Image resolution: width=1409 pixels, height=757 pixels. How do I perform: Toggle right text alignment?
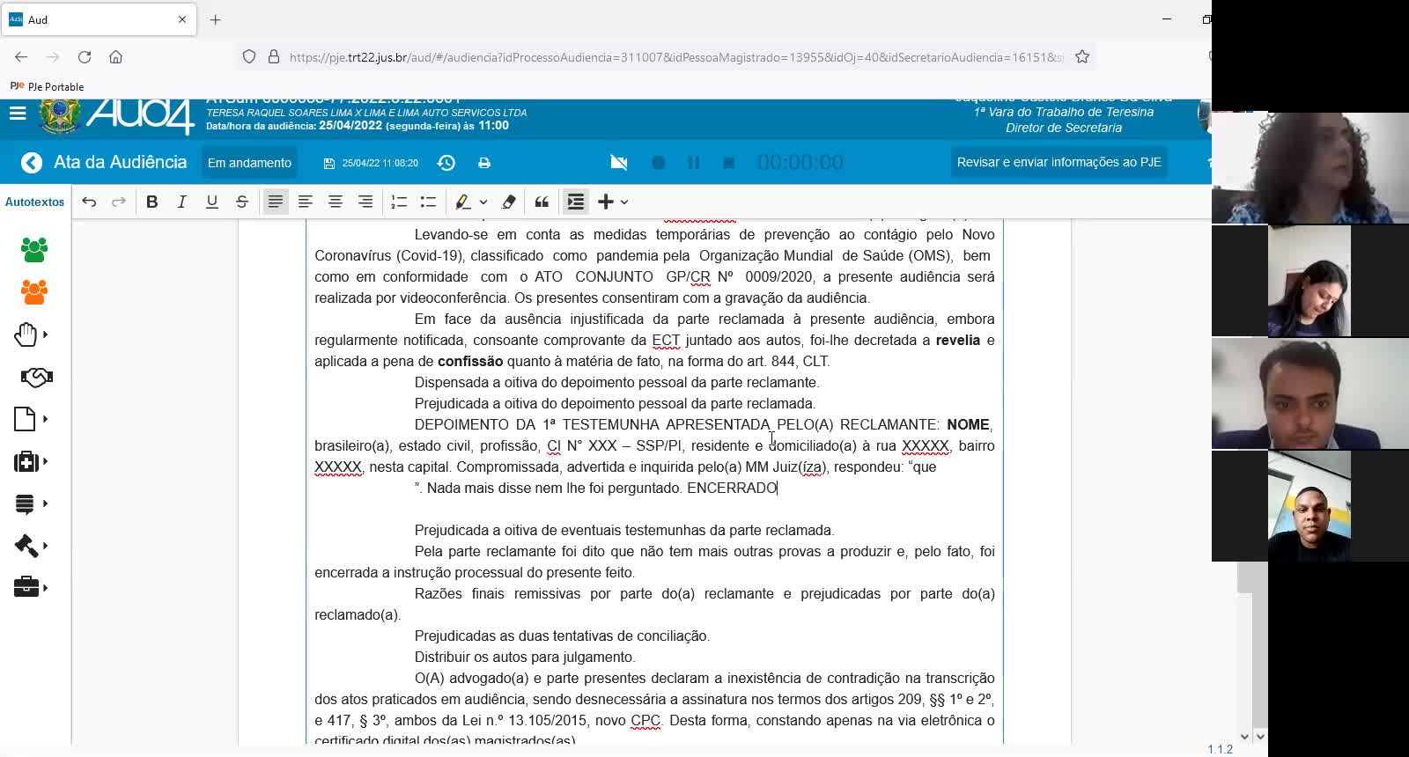click(x=365, y=202)
